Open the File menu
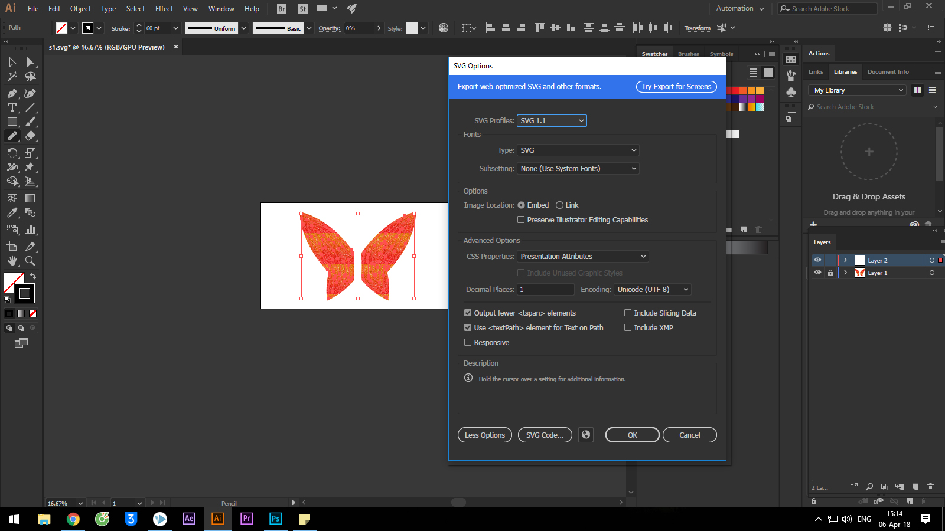This screenshot has width=945, height=531. (33, 9)
